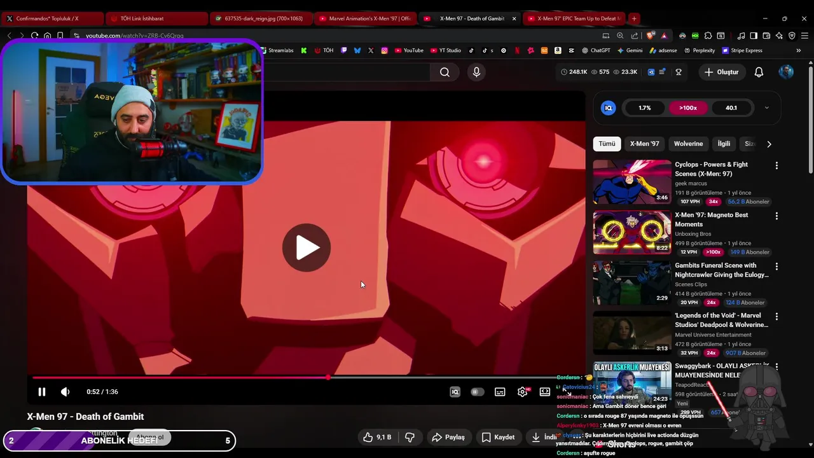The image size is (814, 458).
Task: Click the browser address bar URL
Action: tap(135, 36)
